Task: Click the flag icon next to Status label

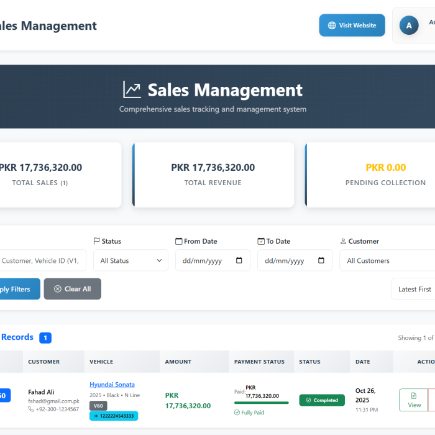Action: [x=96, y=241]
